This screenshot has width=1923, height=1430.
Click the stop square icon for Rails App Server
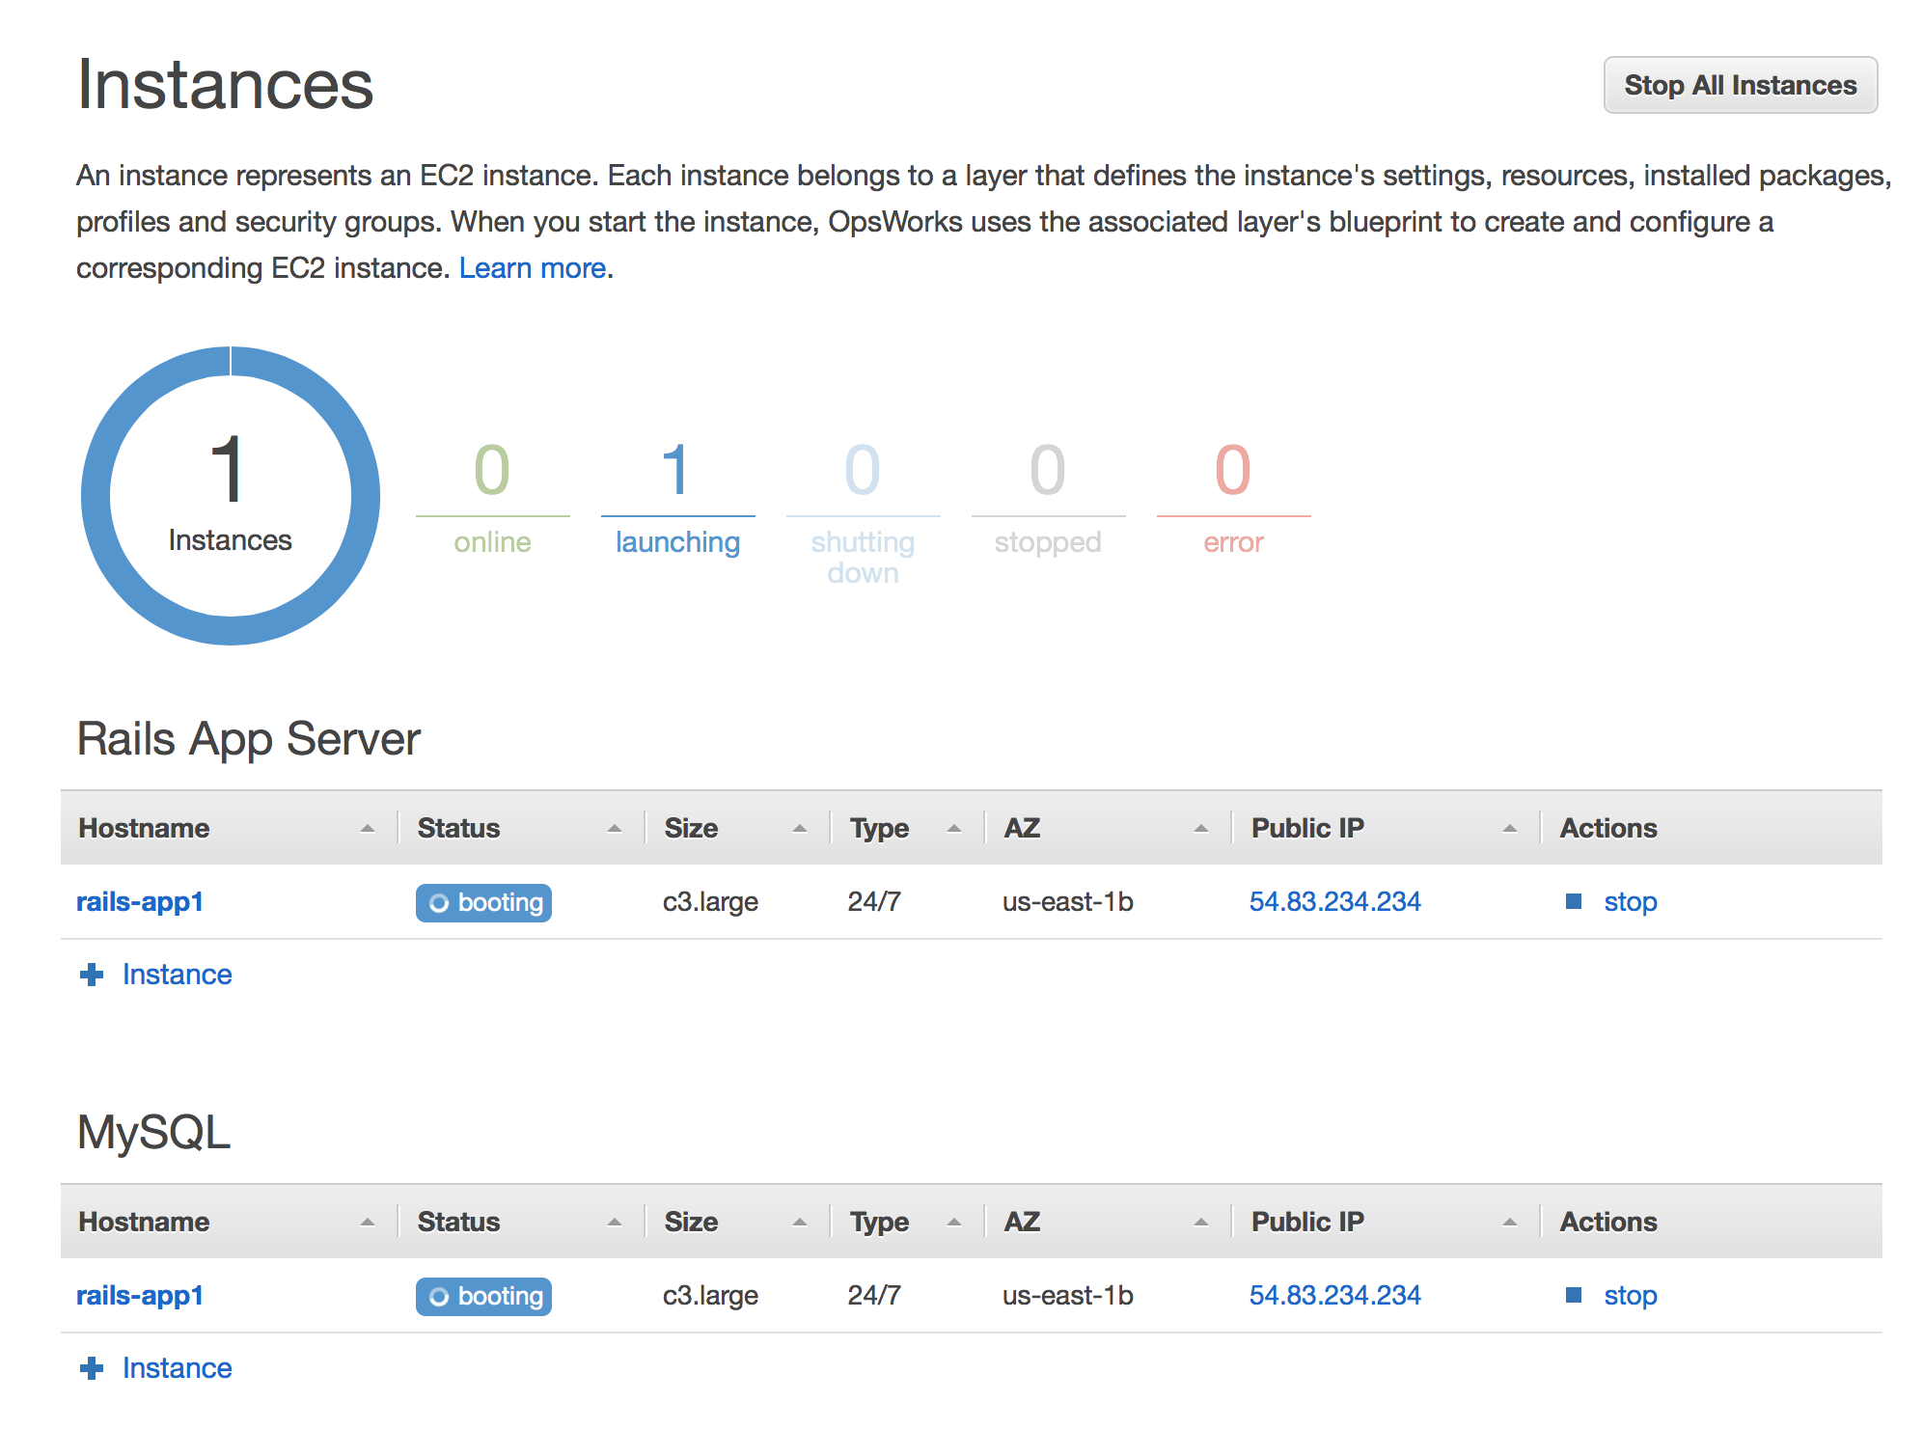pos(1573,901)
